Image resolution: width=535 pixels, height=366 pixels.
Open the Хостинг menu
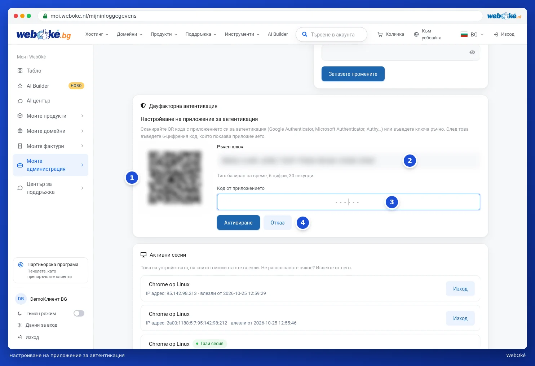coord(97,34)
